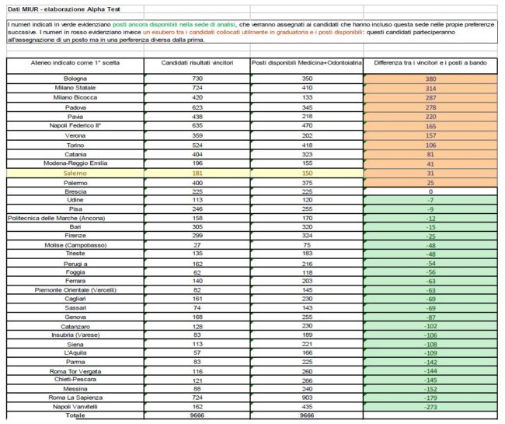Click Torino winners value 524

(x=197, y=145)
